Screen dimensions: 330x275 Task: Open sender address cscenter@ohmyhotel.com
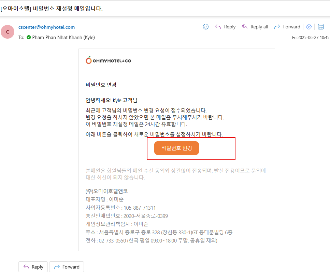click(x=46, y=27)
